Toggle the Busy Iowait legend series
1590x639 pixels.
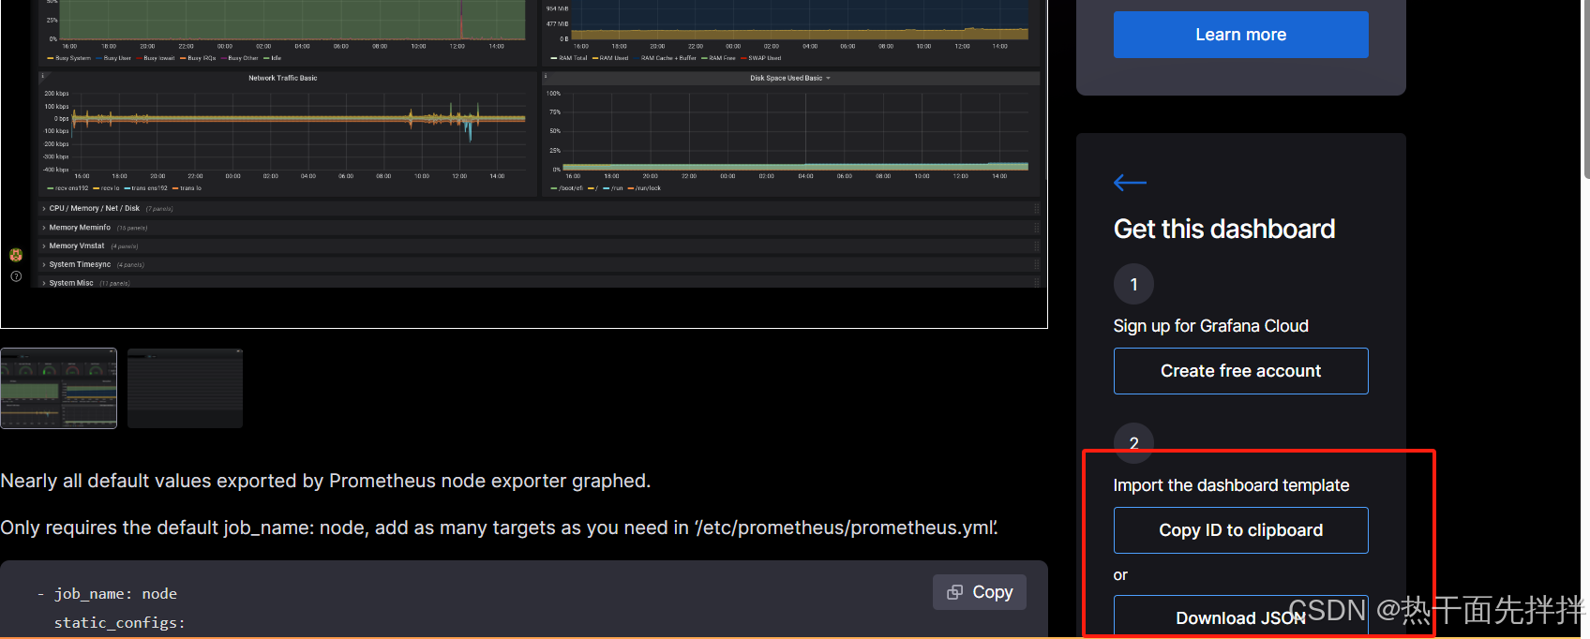click(155, 58)
